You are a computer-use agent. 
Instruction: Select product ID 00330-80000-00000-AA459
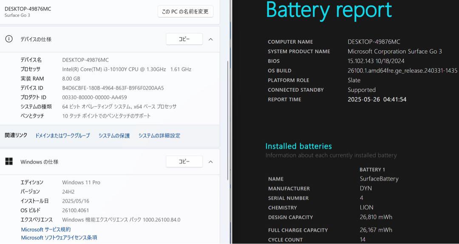[x=94, y=97]
